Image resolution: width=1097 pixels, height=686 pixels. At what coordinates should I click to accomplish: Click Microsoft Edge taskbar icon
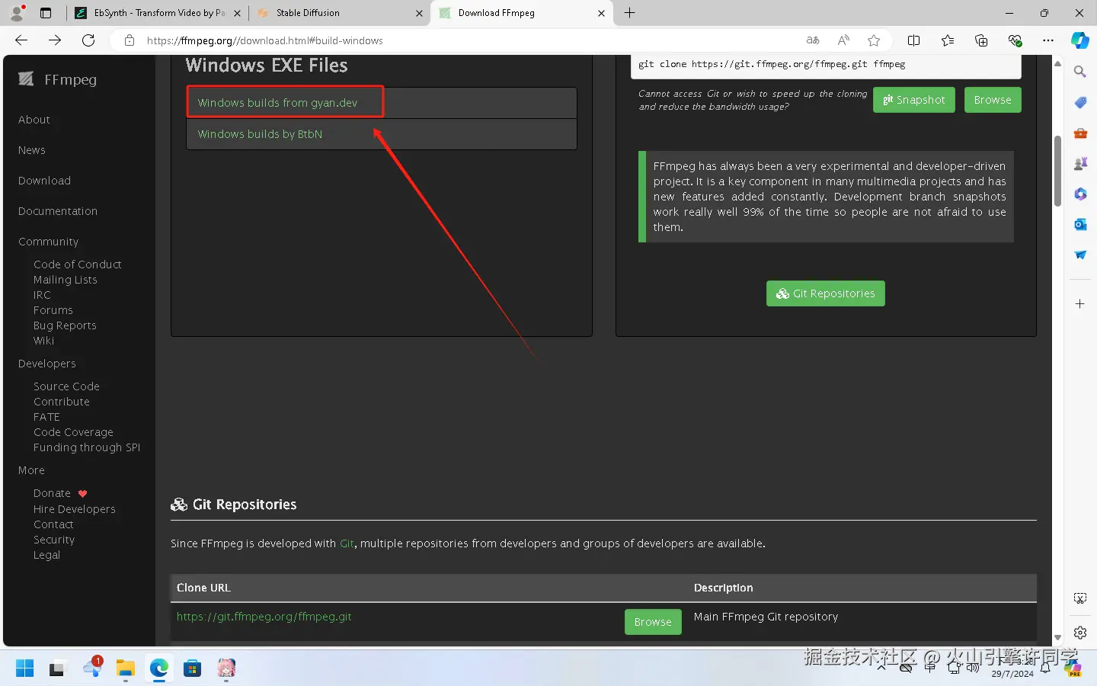(x=158, y=668)
